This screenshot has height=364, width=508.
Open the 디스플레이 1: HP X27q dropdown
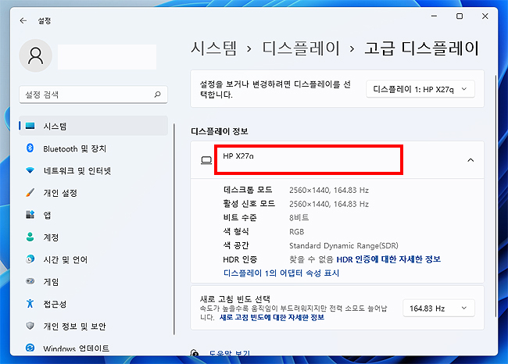tap(420, 89)
